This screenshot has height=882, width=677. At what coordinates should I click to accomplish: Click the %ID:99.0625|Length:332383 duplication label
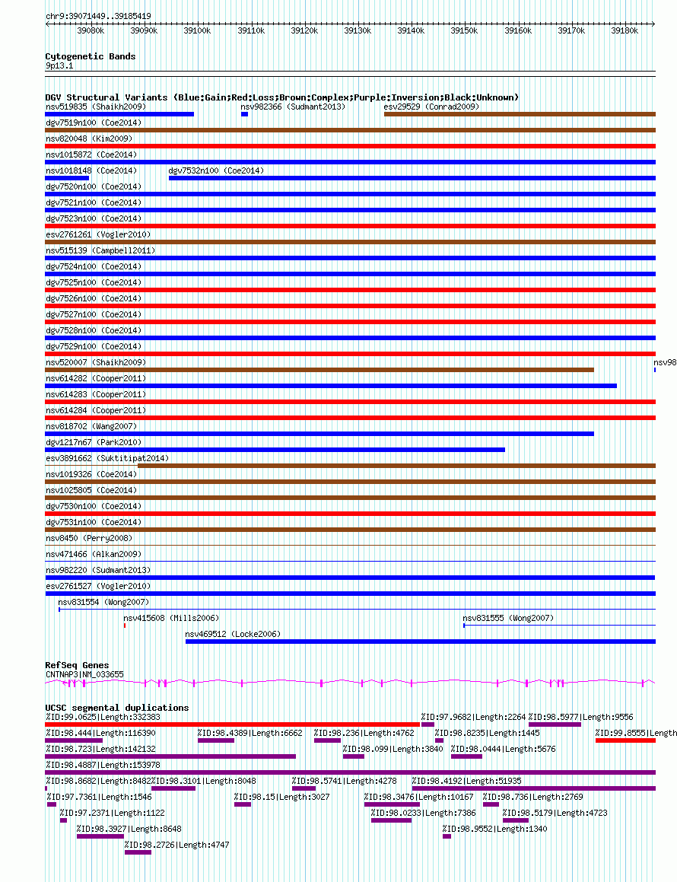coord(103,717)
